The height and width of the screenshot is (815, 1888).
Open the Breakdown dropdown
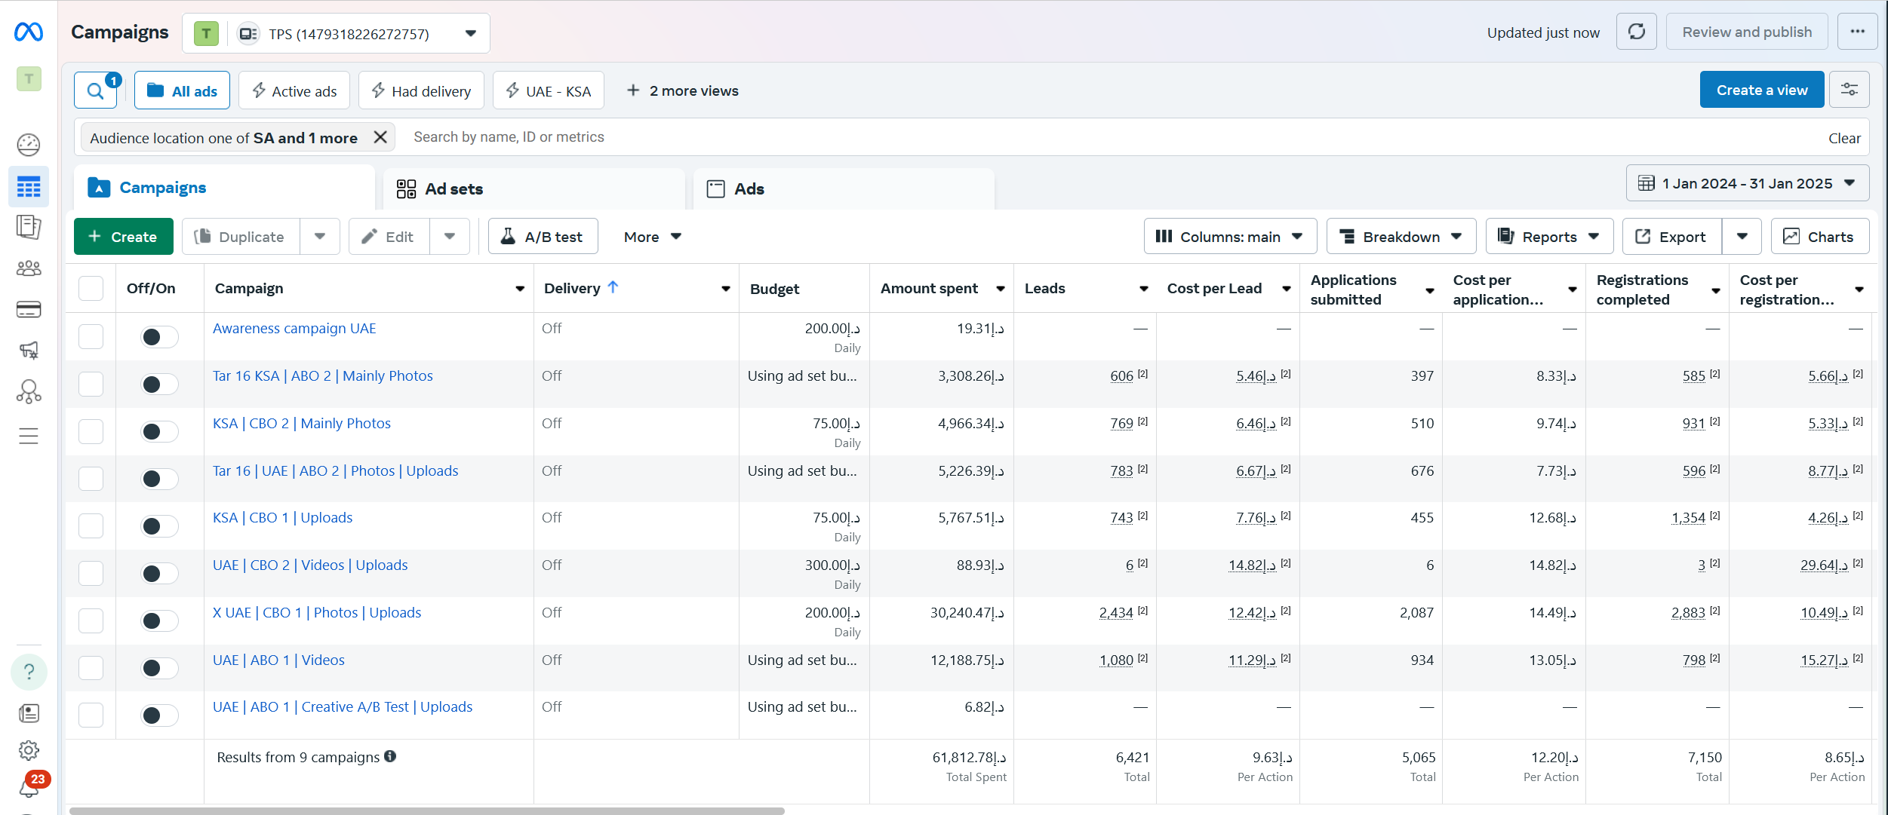[x=1401, y=237]
